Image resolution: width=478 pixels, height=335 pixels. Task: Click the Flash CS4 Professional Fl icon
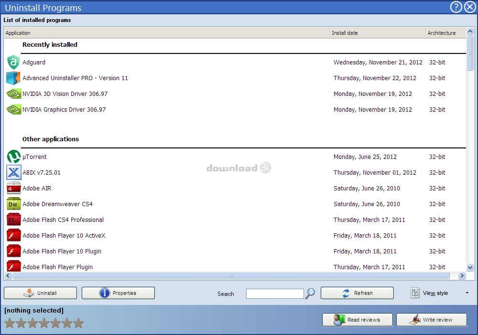[x=14, y=220]
